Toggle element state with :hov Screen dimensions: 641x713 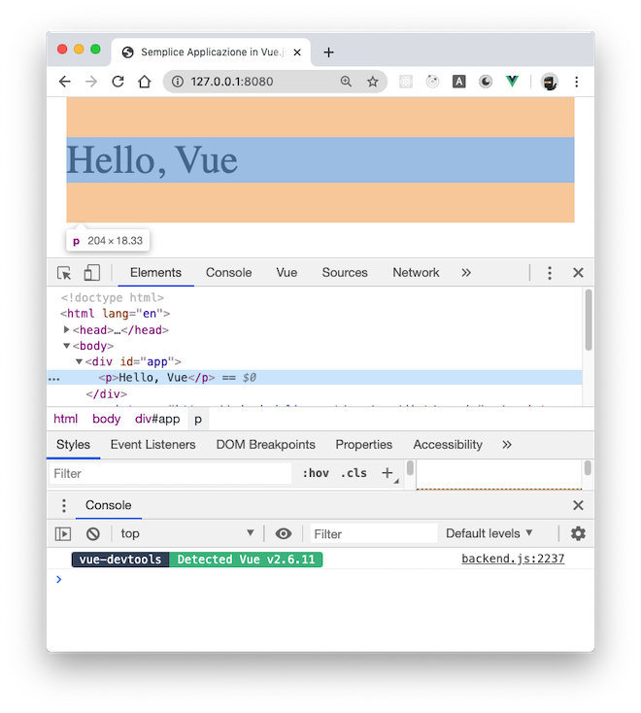316,473
